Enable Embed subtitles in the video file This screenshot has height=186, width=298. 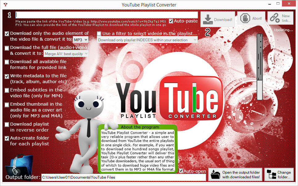point(7,90)
